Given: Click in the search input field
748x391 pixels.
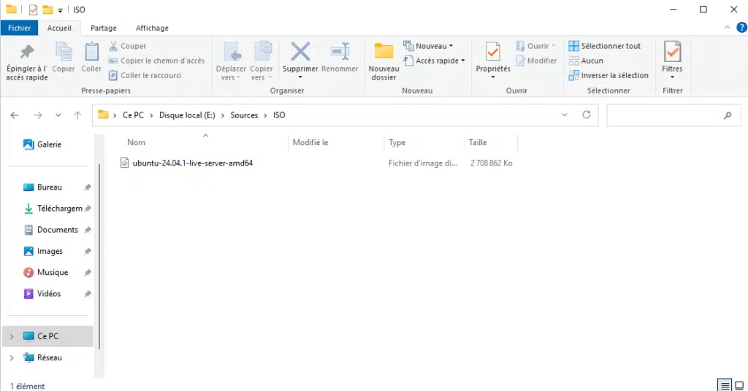Looking at the screenshot, I should pyautogui.click(x=664, y=115).
